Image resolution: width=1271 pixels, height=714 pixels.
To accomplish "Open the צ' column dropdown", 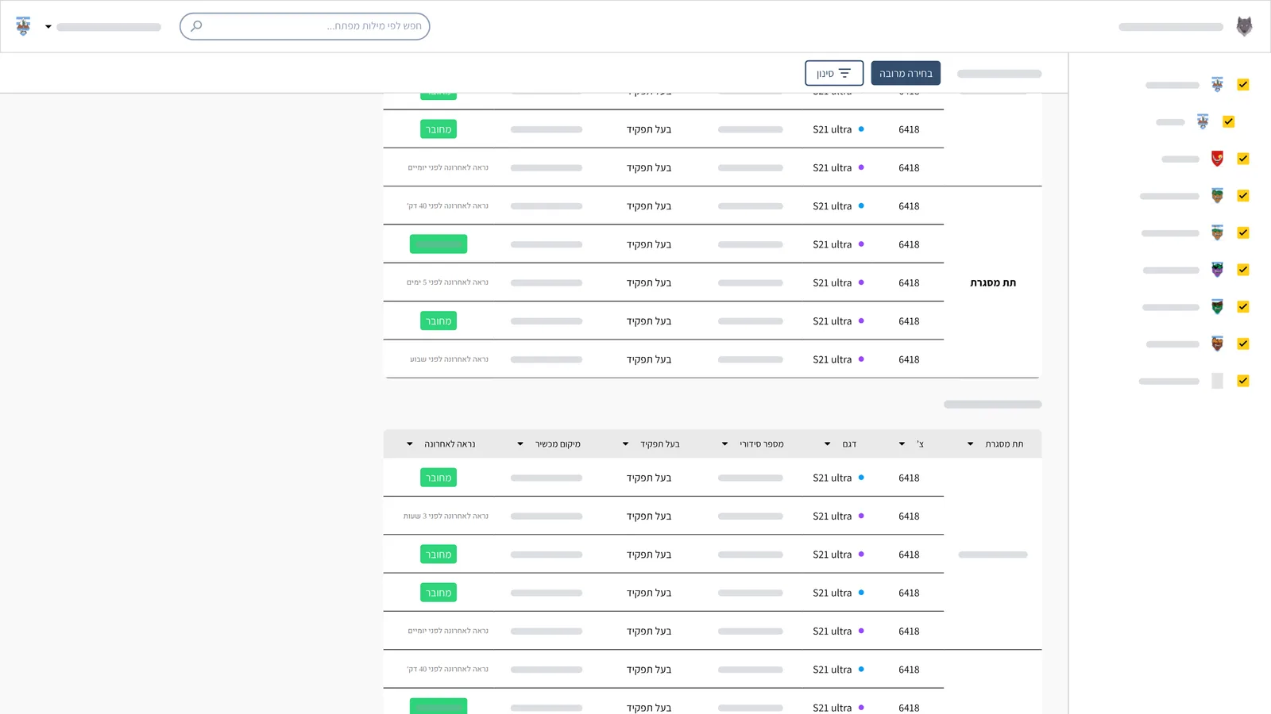I will (x=902, y=444).
